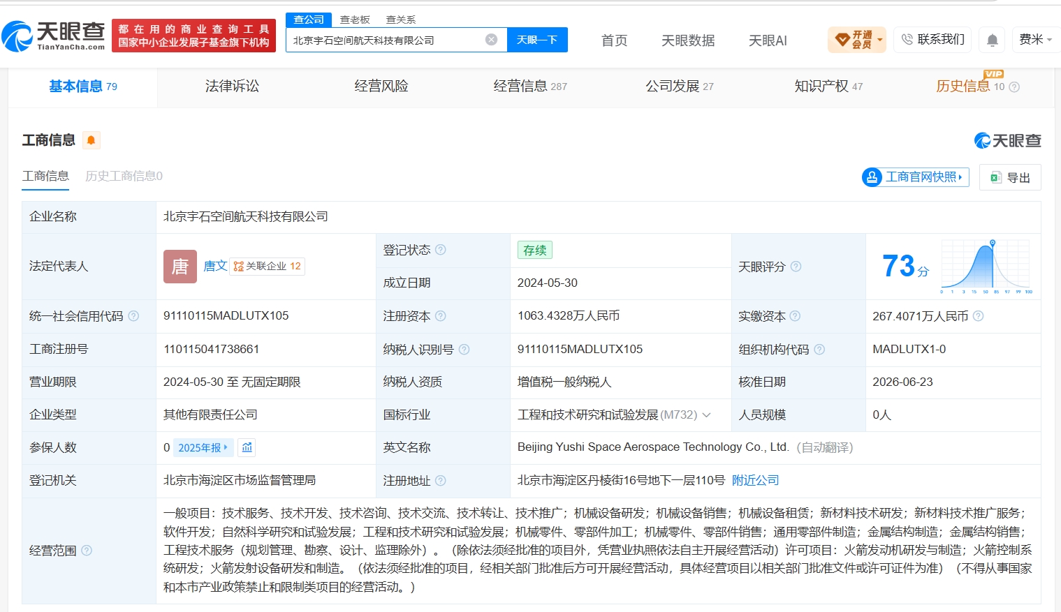1061x612 pixels.
Task: Open the 开通会员 VIP dropdown
Action: (857, 40)
